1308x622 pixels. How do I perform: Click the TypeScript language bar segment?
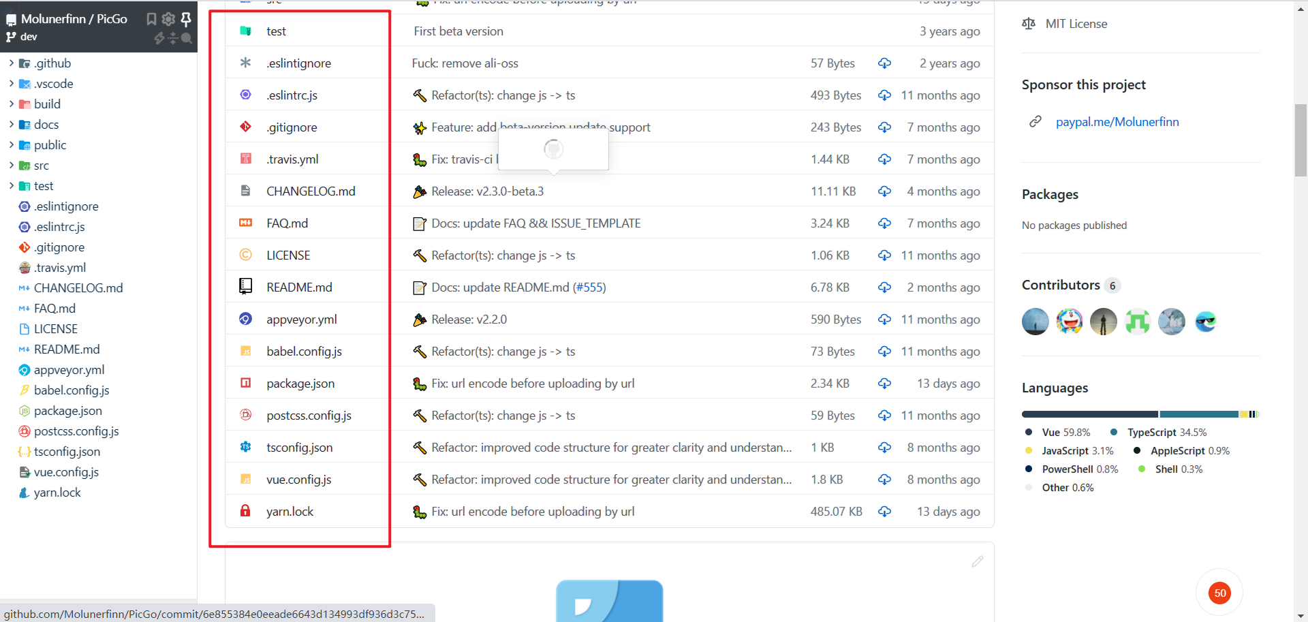click(1199, 414)
